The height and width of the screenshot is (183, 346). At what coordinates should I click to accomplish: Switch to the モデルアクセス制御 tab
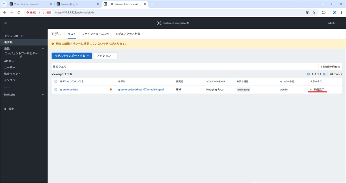[128, 34]
